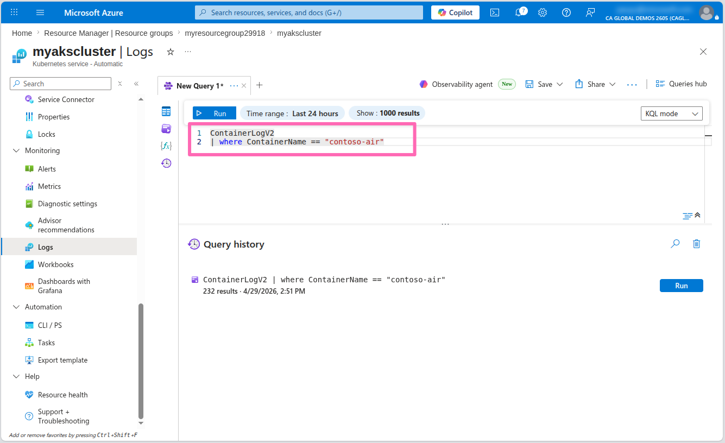725x443 pixels.
Task: Collapse the Help section
Action: (16, 376)
